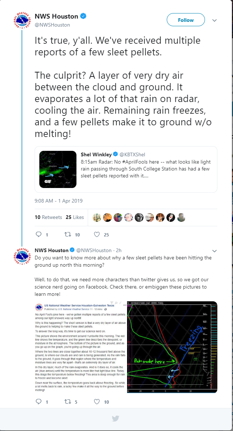Reply to the main sleet pellets tweet

[39, 235]
